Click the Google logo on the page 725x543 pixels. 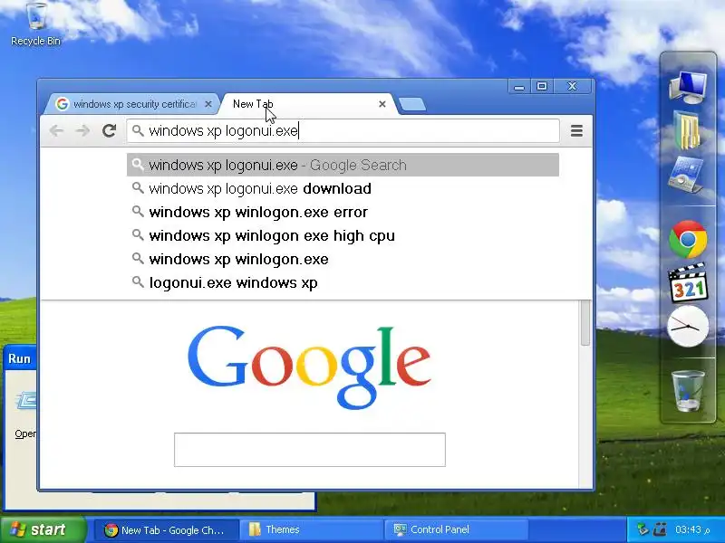pos(309,367)
